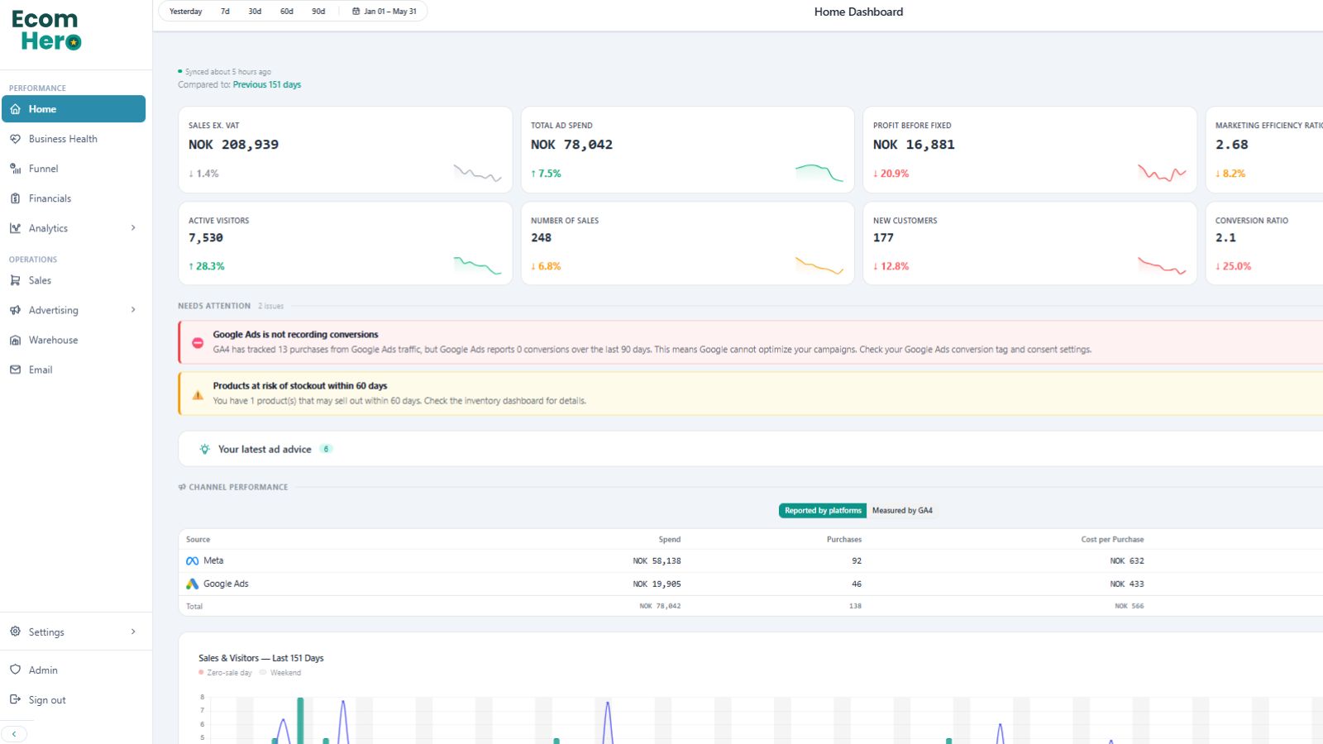1323x744 pixels.
Task: Switch to Reported by platforms view
Action: 823,511
